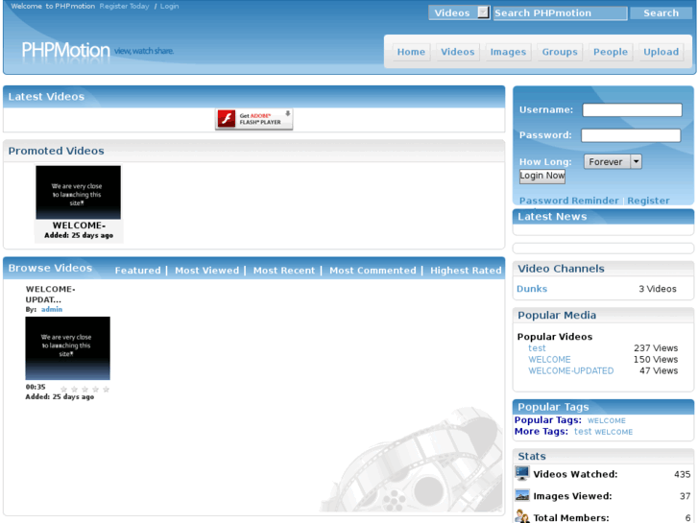Open the admin user profile link
698x523 pixels.
[52, 309]
